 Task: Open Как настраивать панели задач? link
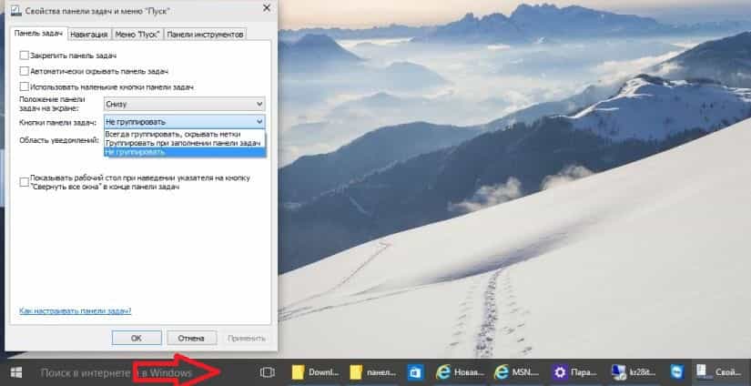coord(76,310)
